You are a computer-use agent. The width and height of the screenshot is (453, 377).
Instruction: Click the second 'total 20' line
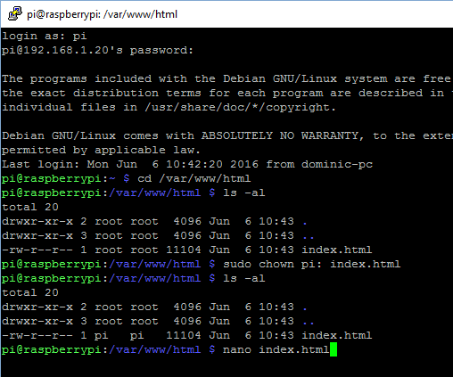click(30, 292)
